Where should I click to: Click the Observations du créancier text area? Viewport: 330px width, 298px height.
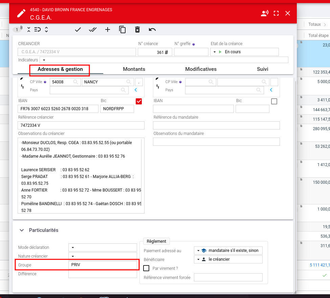81,176
